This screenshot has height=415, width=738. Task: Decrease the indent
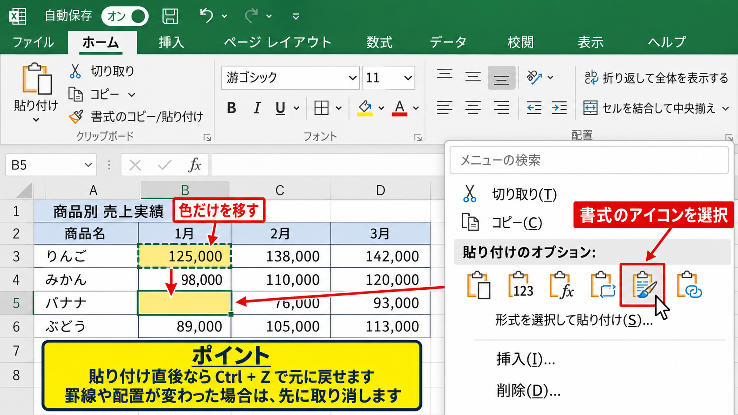tap(534, 108)
